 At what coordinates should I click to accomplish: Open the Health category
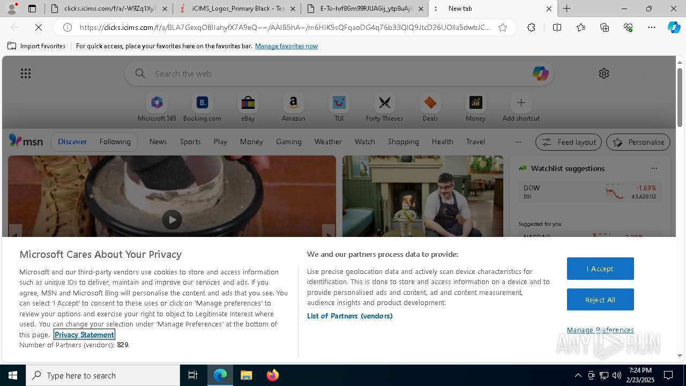(442, 142)
